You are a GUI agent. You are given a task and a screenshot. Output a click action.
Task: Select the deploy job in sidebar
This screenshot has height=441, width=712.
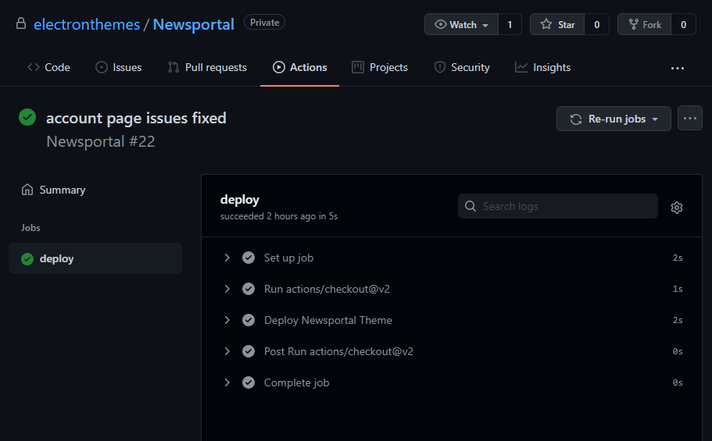coord(95,258)
